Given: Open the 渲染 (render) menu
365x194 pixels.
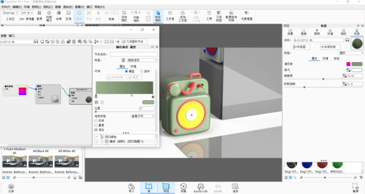Looking at the screenshot, I should (67, 7).
